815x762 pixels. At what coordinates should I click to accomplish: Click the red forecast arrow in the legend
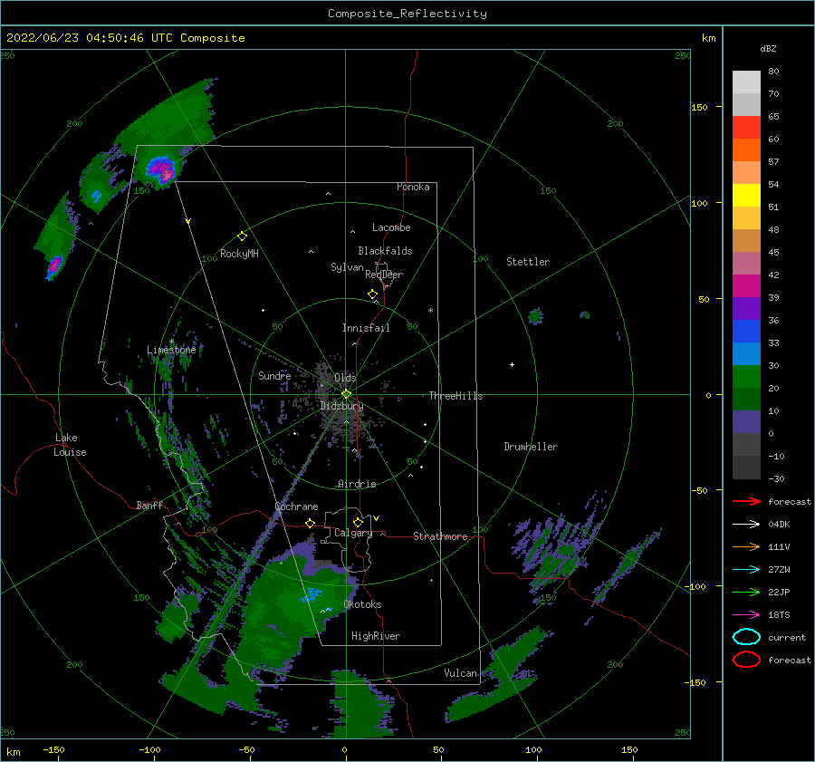pyautogui.click(x=746, y=501)
